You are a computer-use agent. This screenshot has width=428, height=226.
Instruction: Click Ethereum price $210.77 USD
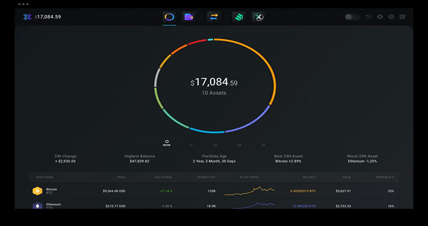tap(115, 206)
